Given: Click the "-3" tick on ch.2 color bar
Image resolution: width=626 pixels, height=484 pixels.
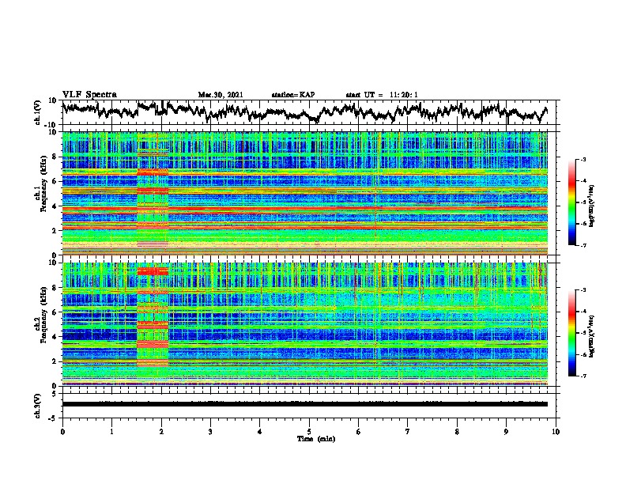Looking at the screenshot, I should click(x=583, y=290).
